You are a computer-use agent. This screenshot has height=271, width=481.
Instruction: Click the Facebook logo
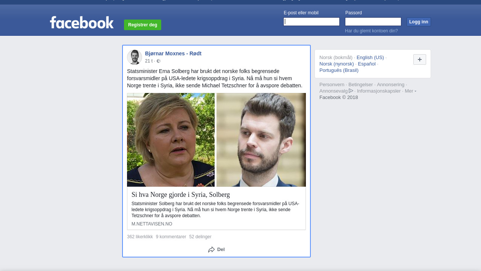tap(82, 23)
